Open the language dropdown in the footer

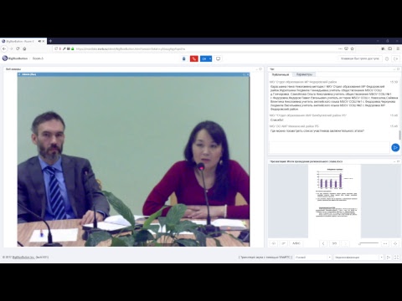[x=313, y=258]
